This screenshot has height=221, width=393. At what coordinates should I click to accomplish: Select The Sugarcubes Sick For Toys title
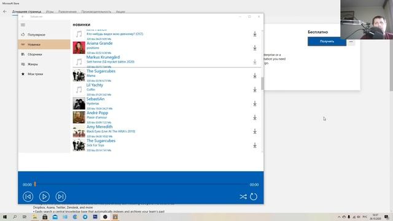(95, 145)
